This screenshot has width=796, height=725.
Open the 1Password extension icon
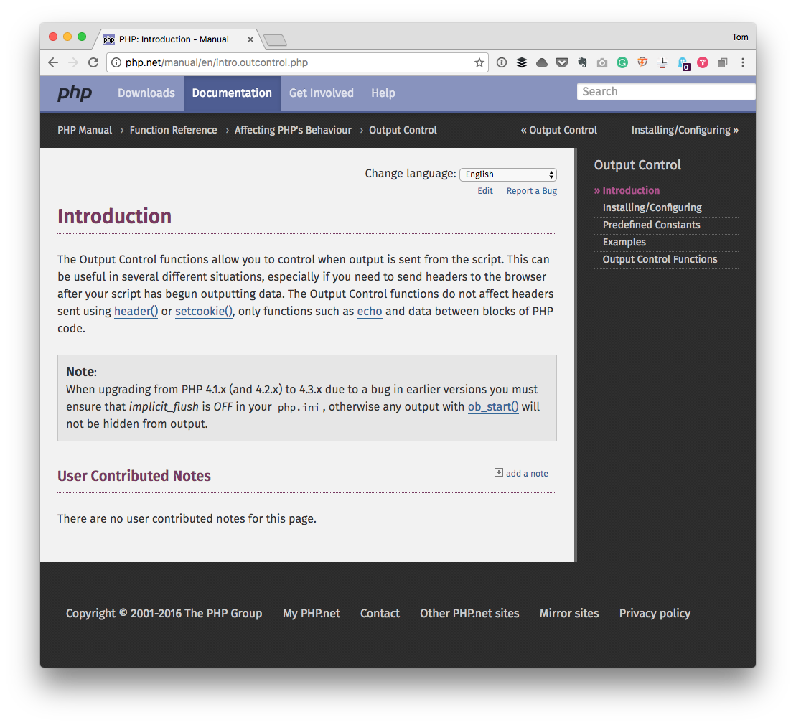[502, 62]
